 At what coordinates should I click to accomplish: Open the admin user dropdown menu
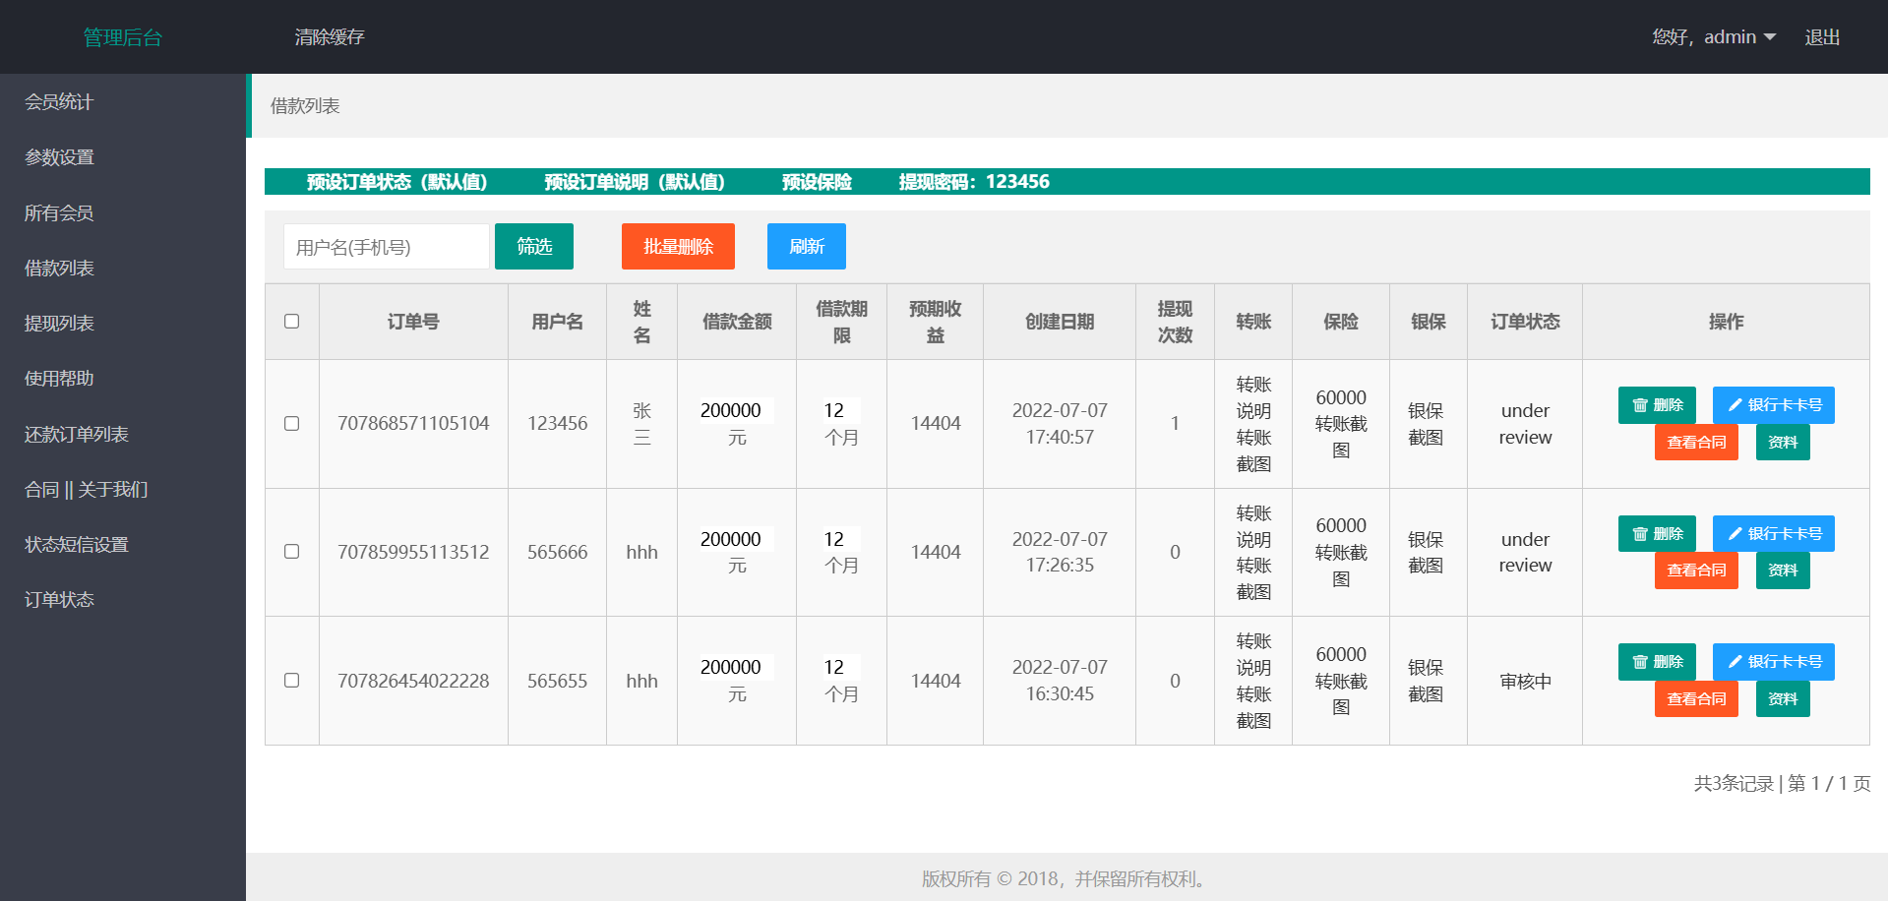tap(1714, 37)
